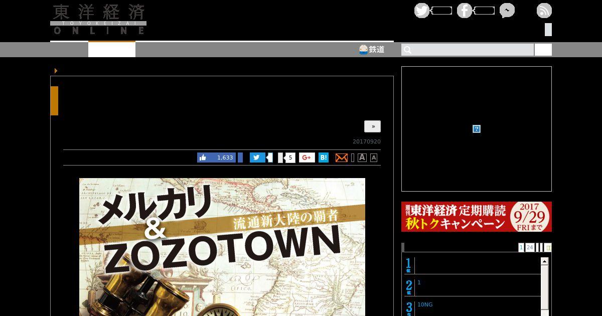Share article on Google Plus
The image size is (602, 316).
pyautogui.click(x=307, y=157)
